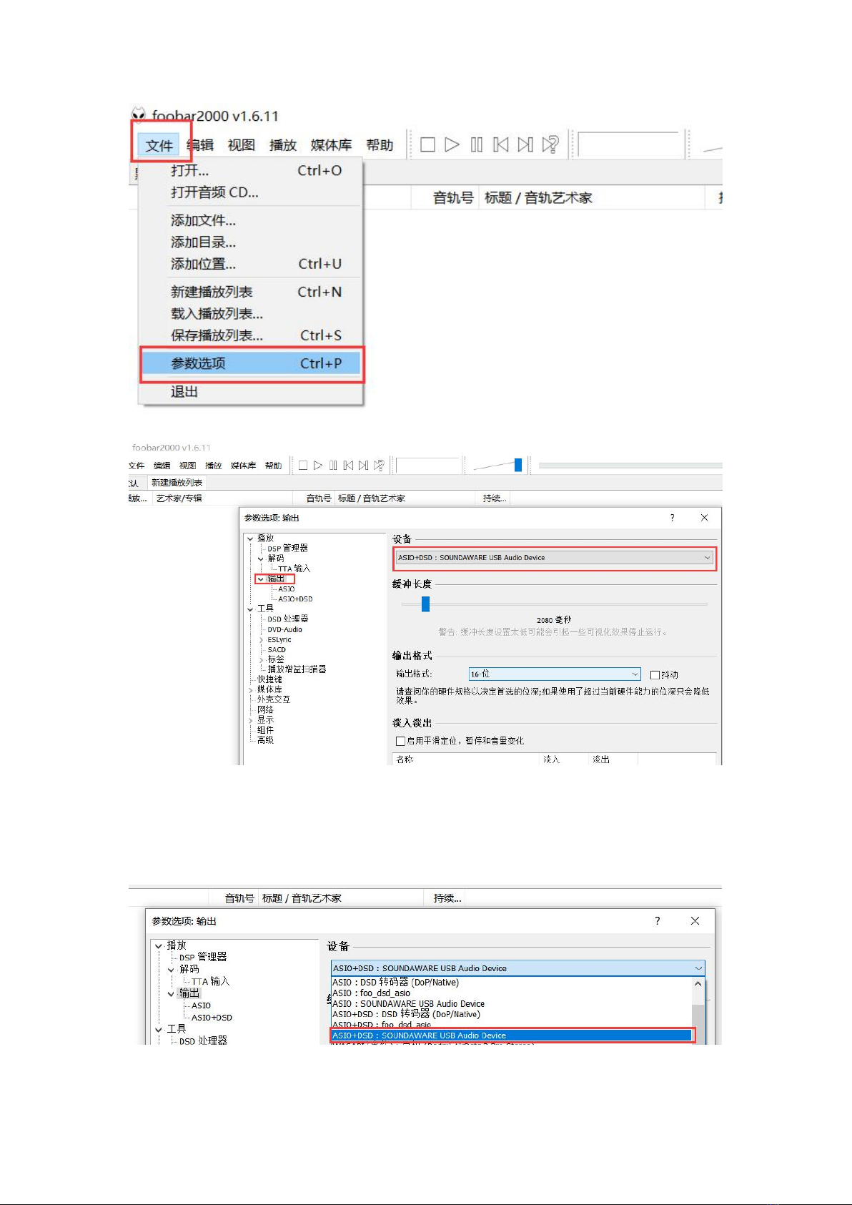
Task: Choose 新建播放列表 from the 文件 menu
Action: (x=251, y=292)
